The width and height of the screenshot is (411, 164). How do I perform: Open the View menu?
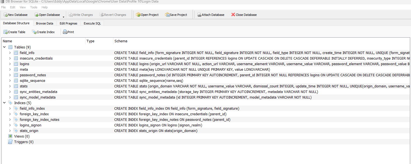click(23, 7)
